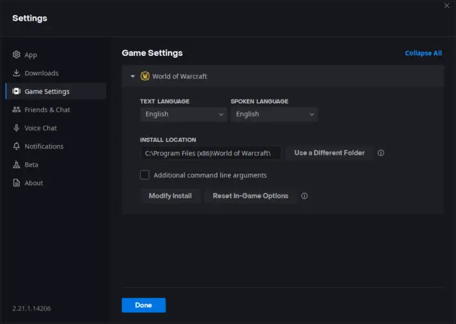Click the App gear icon in sidebar

click(16, 55)
